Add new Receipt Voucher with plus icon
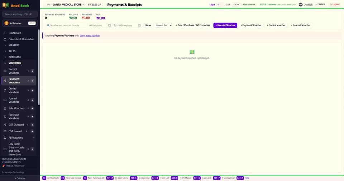The width and height of the screenshot is (344, 181). [32, 71]
